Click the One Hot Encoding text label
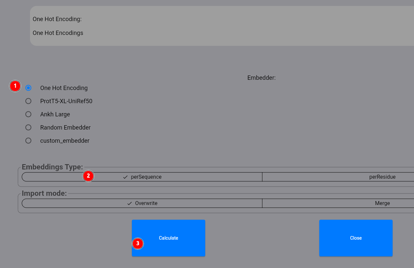This screenshot has height=268, width=414. (64, 88)
